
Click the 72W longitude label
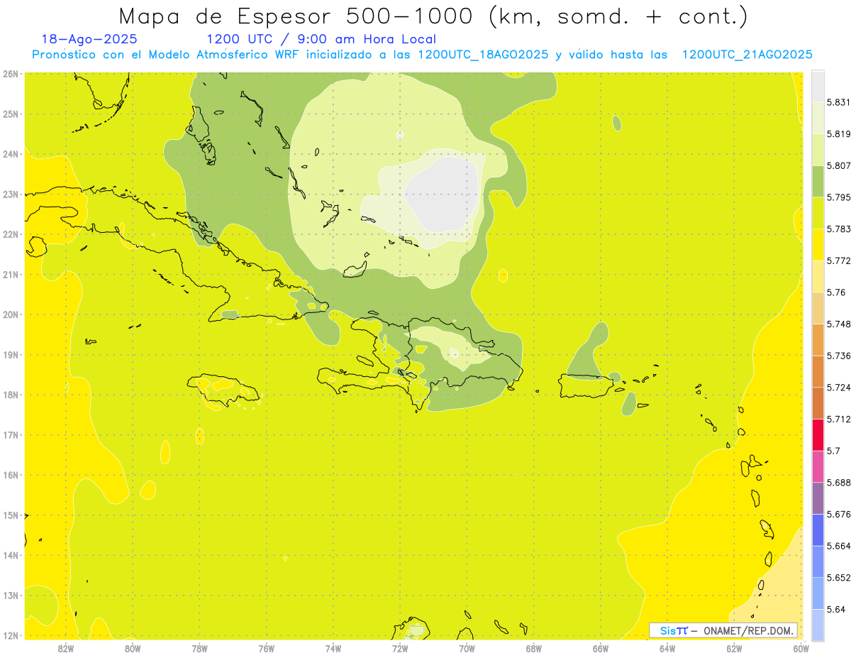tap(400, 648)
